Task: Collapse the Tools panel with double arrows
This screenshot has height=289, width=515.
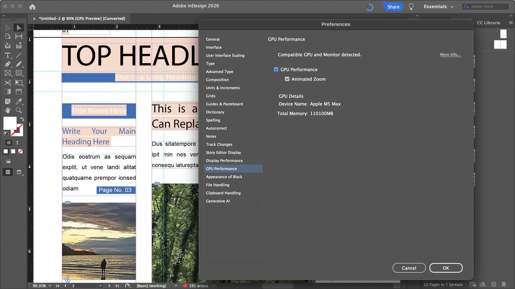Action: 4,16
